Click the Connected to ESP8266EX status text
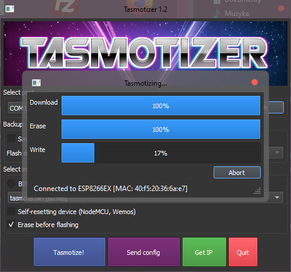The image size is (291, 272). tap(111, 189)
